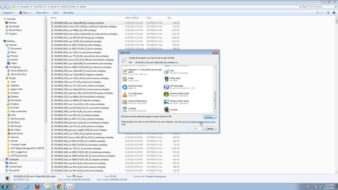Sort by the Size column header
The height and width of the screenshot is (190, 338).
[170, 17]
